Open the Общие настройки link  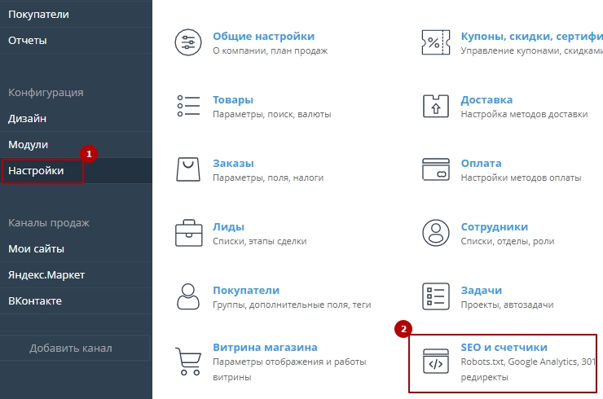(x=263, y=36)
